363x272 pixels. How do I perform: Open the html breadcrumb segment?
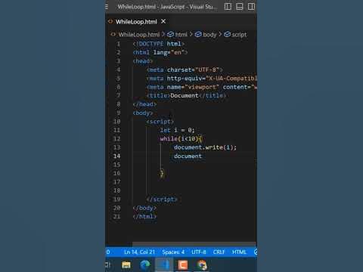(x=181, y=35)
